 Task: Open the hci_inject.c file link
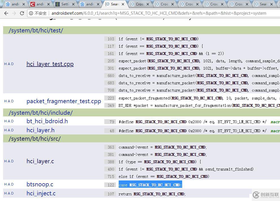41,193
